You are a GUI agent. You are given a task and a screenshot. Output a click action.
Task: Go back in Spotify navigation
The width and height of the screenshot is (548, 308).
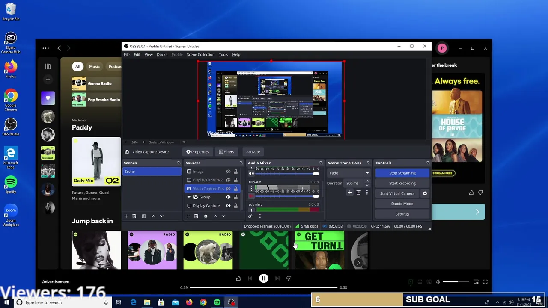59,48
